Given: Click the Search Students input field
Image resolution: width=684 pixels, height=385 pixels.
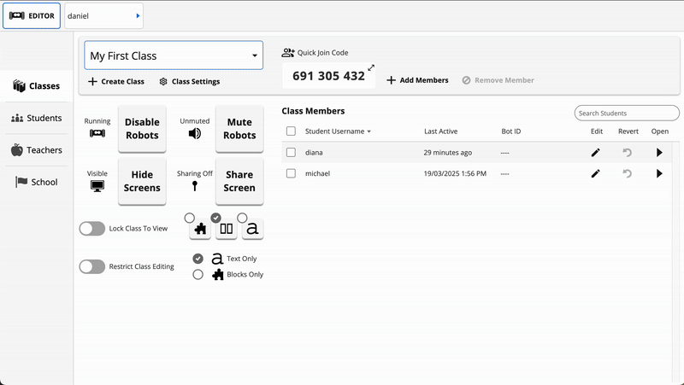Looking at the screenshot, I should click(x=626, y=113).
